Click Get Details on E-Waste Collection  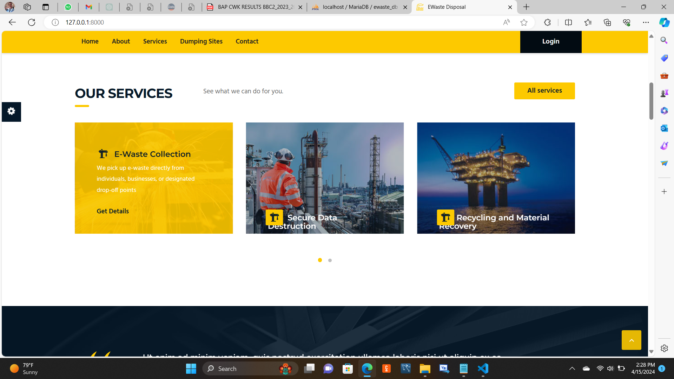[x=113, y=211]
